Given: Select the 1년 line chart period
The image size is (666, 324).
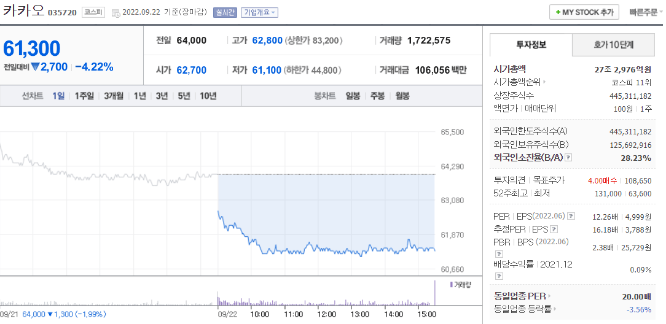Looking at the screenshot, I should (139, 96).
